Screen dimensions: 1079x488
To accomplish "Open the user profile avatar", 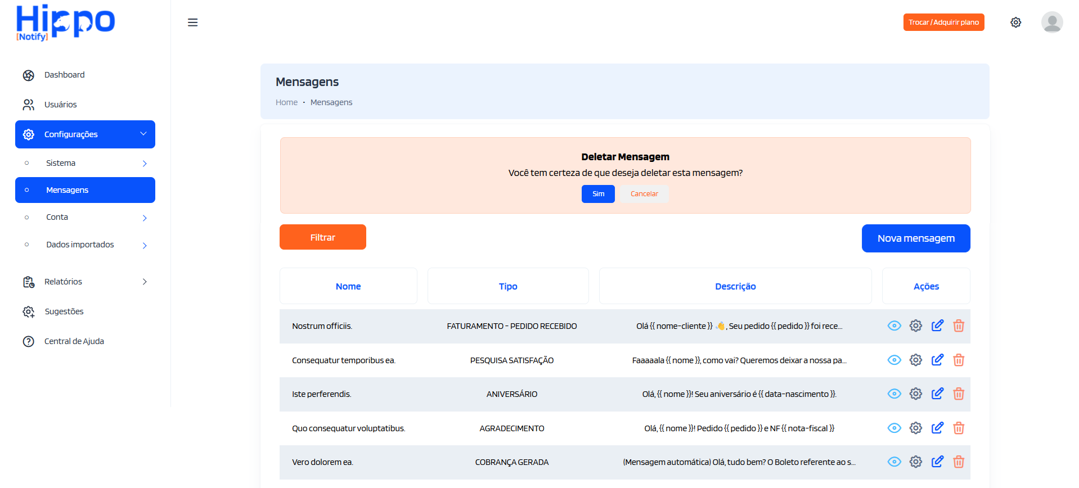I will [x=1051, y=22].
